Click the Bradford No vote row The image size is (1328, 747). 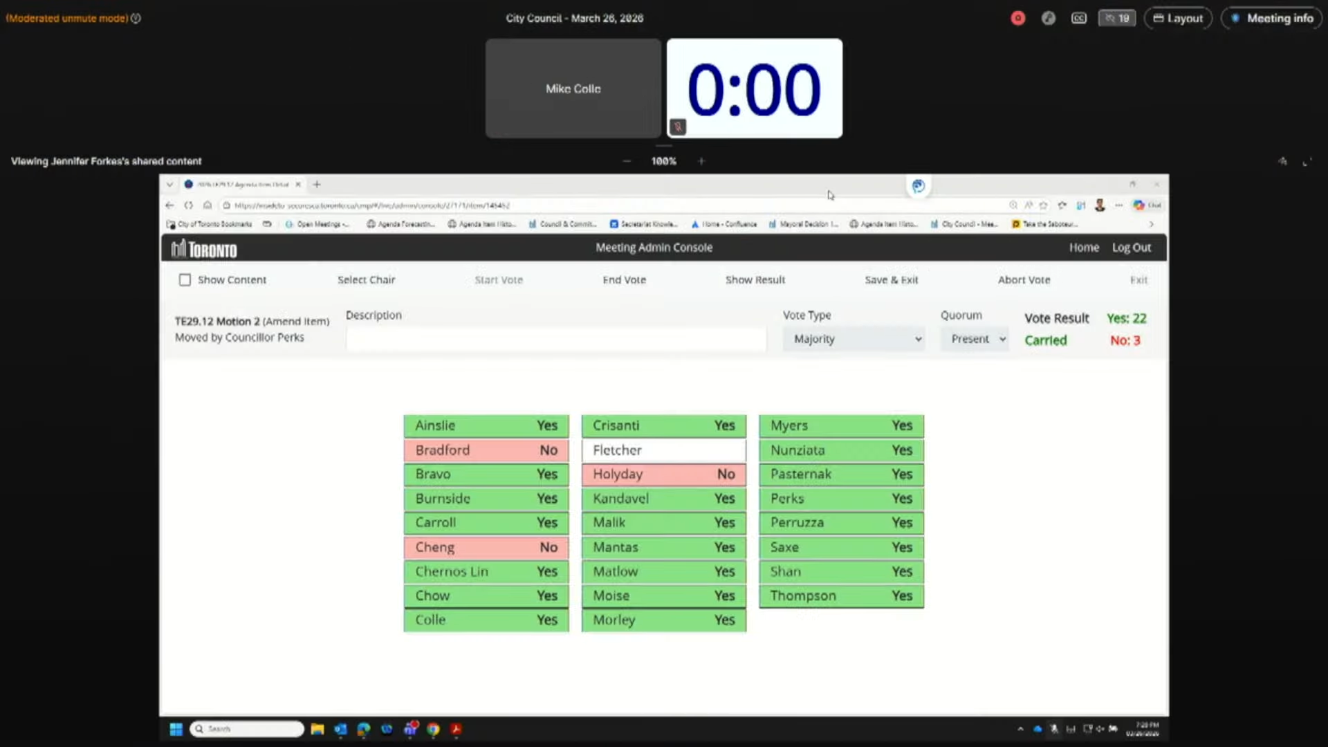[x=486, y=450]
